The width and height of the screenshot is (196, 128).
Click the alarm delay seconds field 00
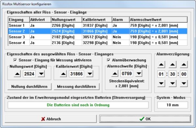click(x=184, y=74)
